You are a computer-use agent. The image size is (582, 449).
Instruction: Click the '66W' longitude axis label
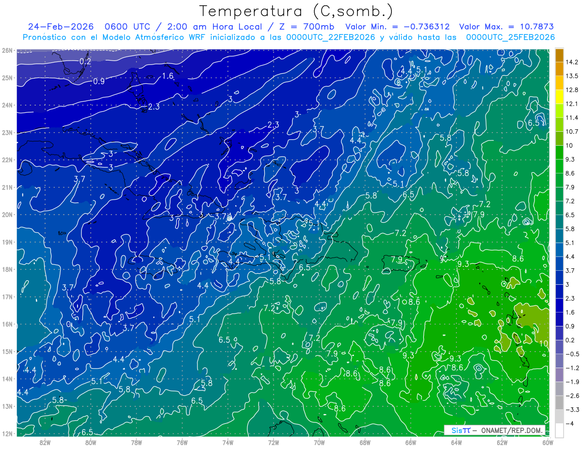coord(410,442)
